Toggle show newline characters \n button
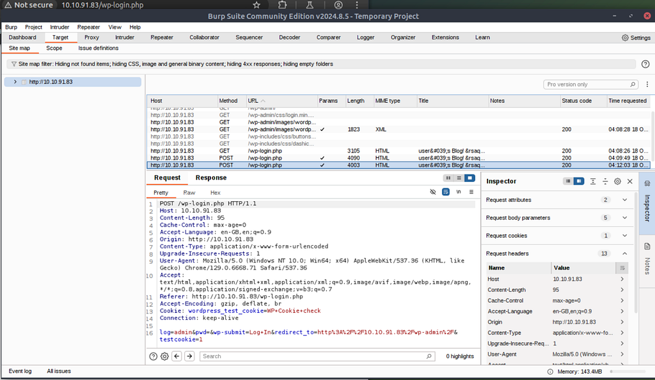 click(459, 192)
